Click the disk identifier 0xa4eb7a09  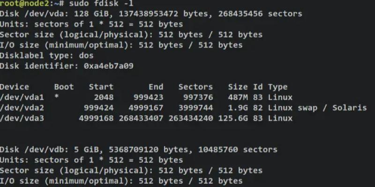tap(108, 66)
